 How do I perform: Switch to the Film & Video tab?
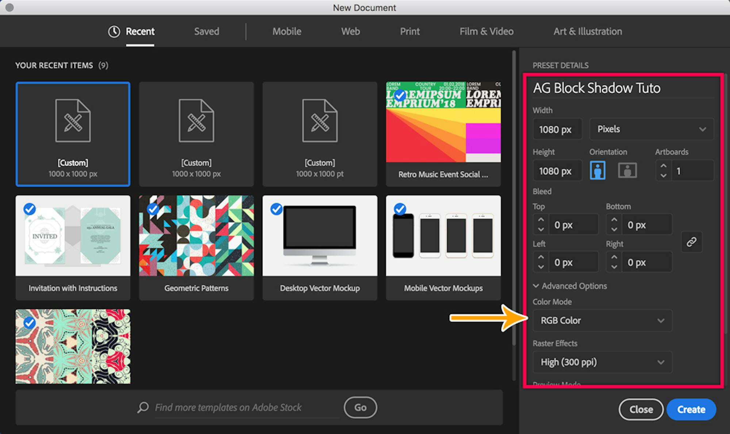tap(486, 32)
